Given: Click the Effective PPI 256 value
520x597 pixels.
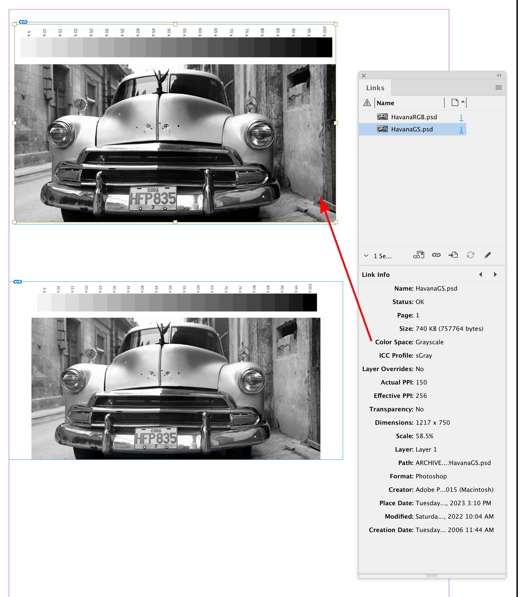Looking at the screenshot, I should (421, 396).
